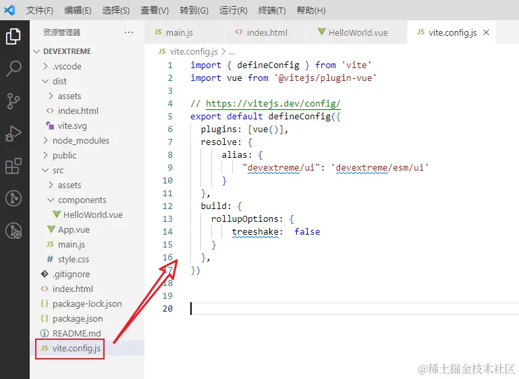
Task: Click 'plugins' key on line 6
Action: click(x=219, y=129)
